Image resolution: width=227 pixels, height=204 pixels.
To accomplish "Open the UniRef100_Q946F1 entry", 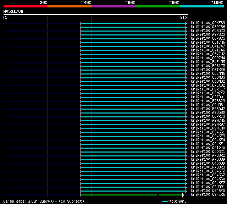I will pos(208,144).
